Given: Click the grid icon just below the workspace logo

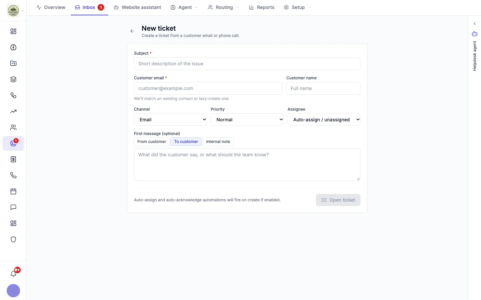Looking at the screenshot, I should tap(13, 31).
